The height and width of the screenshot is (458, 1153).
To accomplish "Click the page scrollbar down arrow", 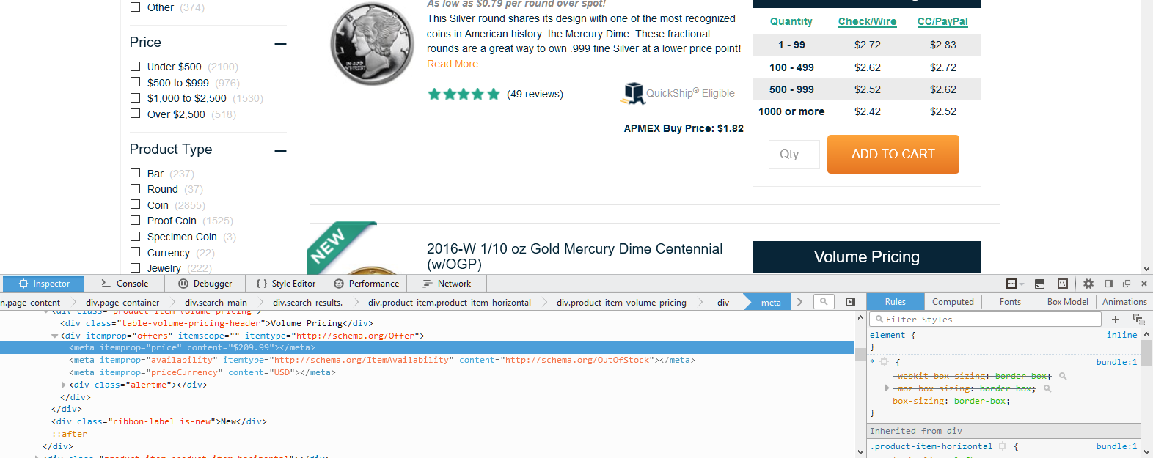I will tap(1146, 269).
